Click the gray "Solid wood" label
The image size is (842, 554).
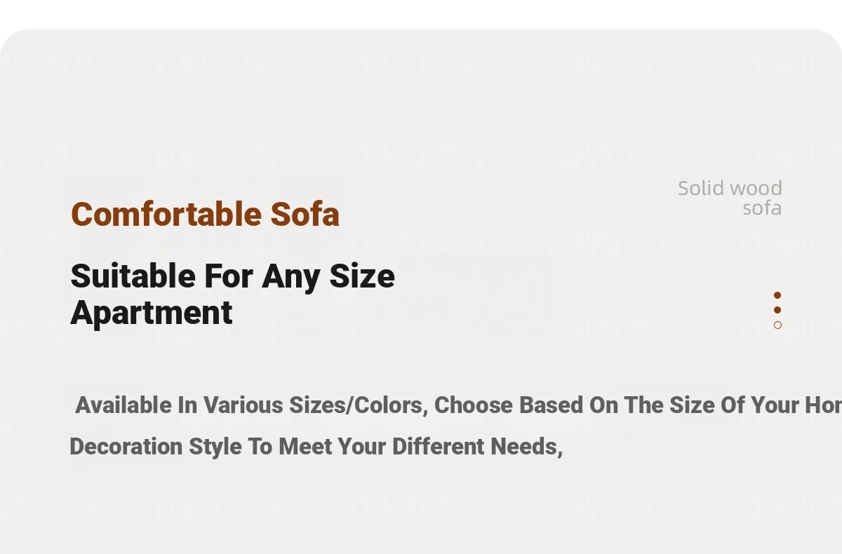point(730,188)
